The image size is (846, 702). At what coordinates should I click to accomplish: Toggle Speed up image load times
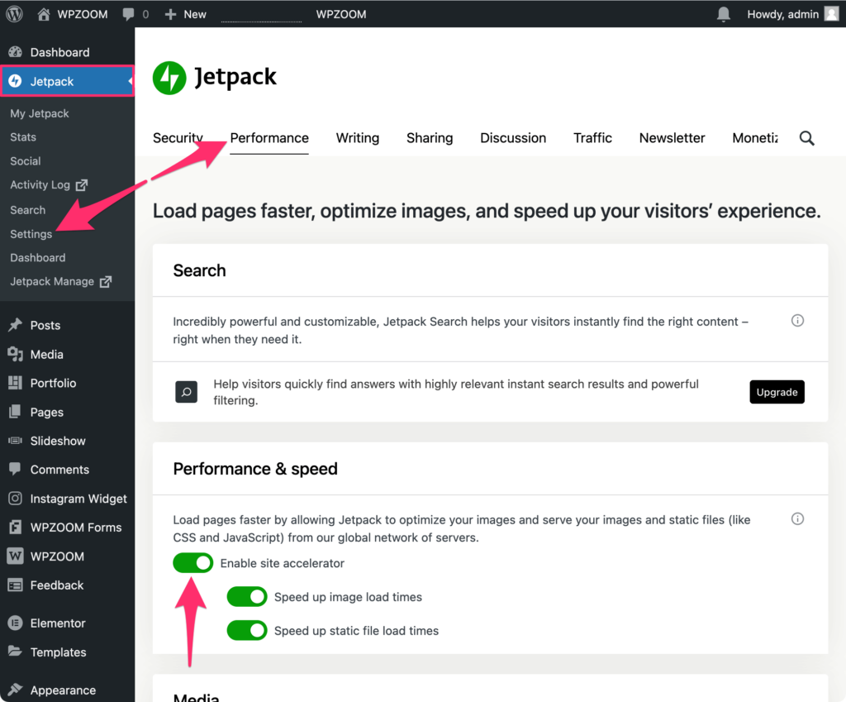[x=247, y=597]
